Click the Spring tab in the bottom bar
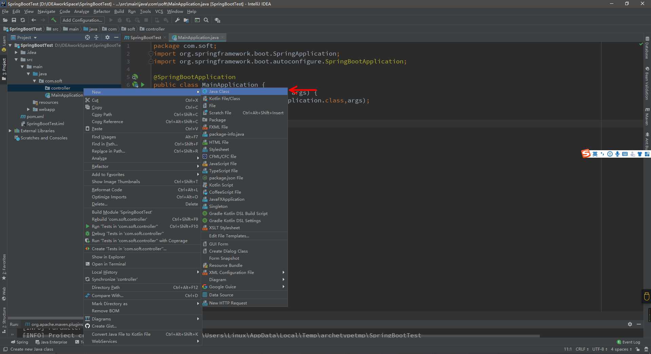The image size is (651, 354). [x=20, y=342]
